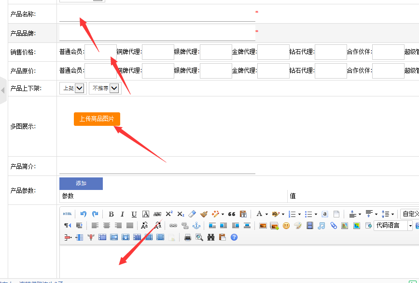Expand the numbered list style arrow
Viewport: 419px width, 283px height.
(299, 214)
